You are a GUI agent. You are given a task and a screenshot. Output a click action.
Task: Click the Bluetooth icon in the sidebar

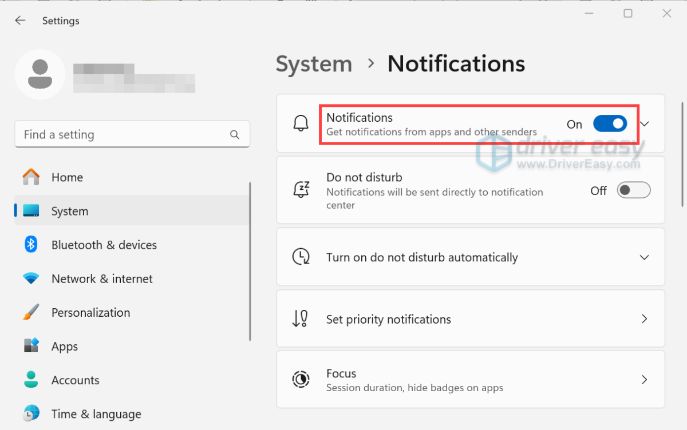(30, 244)
